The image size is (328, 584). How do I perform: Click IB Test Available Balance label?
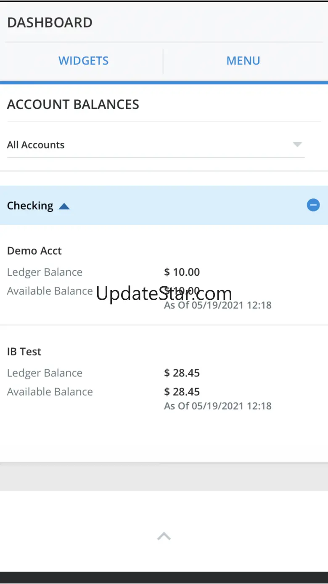[50, 392]
